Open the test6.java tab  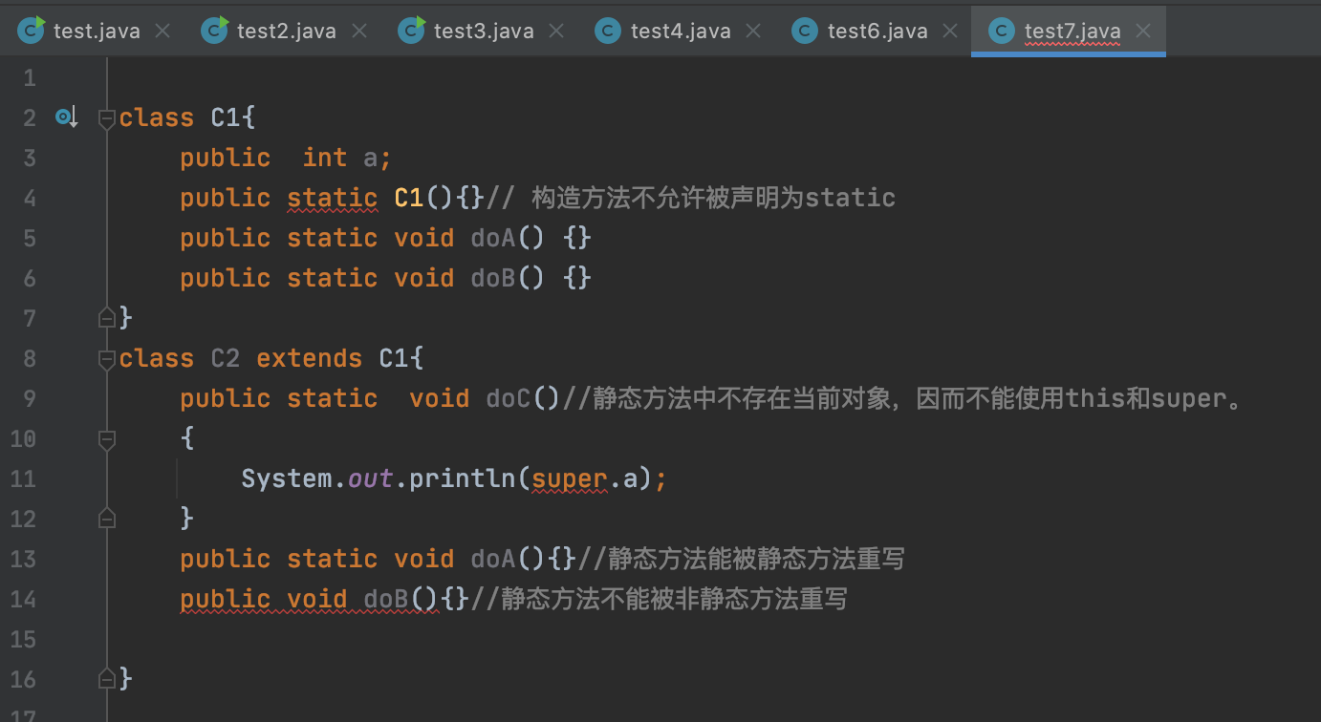877,31
